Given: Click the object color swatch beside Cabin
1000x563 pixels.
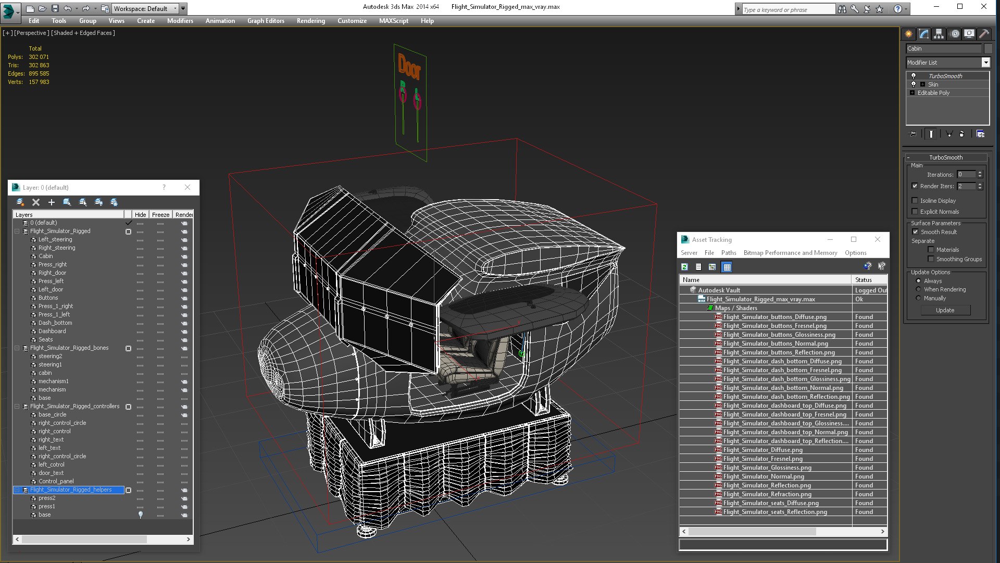Looking at the screenshot, I should 988,48.
